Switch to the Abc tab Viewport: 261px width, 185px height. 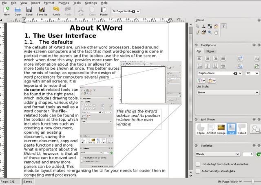click(199, 51)
